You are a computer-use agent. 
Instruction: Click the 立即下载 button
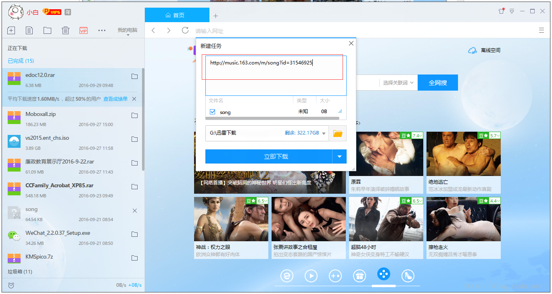[269, 157]
